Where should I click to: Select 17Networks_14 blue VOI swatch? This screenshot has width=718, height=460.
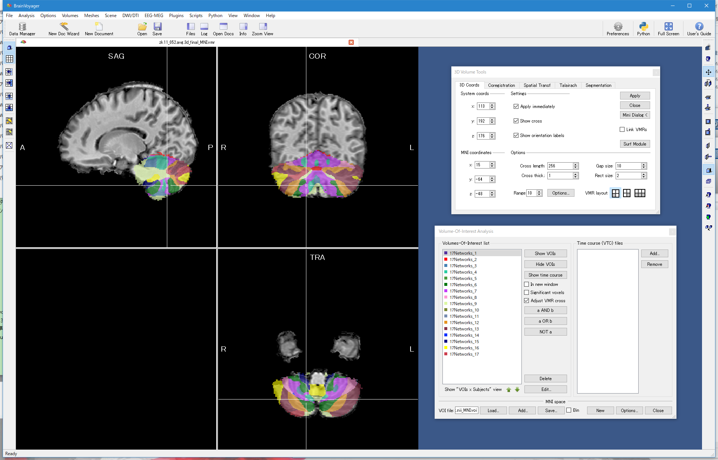(446, 335)
